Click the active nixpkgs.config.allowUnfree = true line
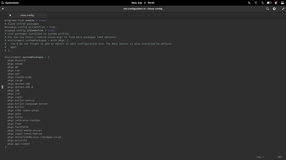Image resolution: width=286 pixels, height=160 pixels. tap(30, 31)
